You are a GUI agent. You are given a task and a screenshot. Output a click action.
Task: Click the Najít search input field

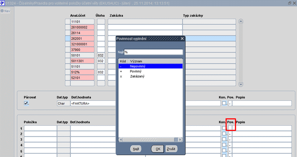pos(153,52)
